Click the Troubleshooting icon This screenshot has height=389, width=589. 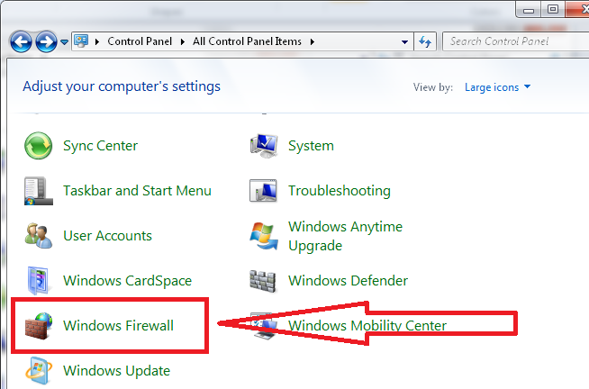[x=263, y=191]
